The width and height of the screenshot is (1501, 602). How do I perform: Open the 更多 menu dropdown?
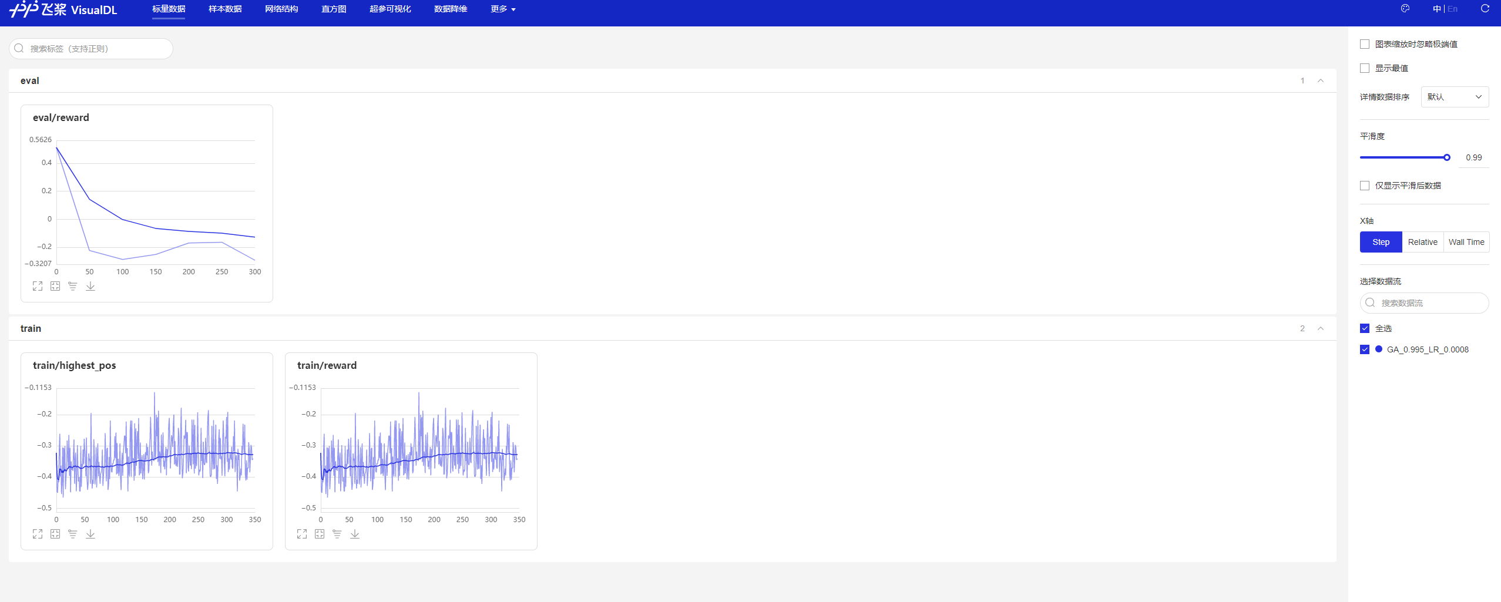tap(503, 9)
